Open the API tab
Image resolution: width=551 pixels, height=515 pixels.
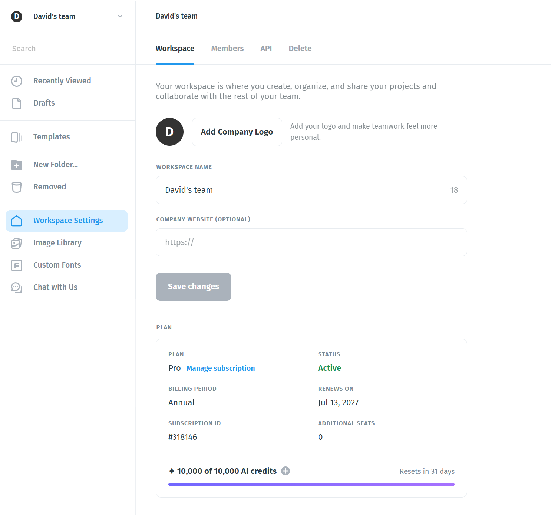point(266,49)
